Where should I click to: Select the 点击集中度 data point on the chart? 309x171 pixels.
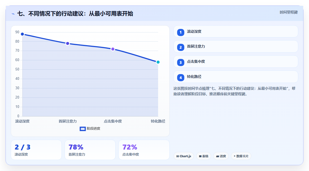coord(113,49)
